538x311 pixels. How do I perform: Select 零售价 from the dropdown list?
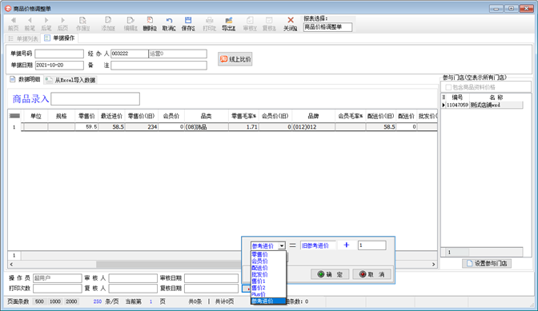click(268, 254)
